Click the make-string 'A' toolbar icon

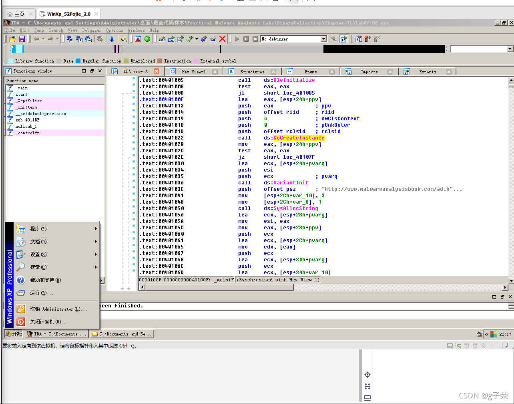(181, 39)
